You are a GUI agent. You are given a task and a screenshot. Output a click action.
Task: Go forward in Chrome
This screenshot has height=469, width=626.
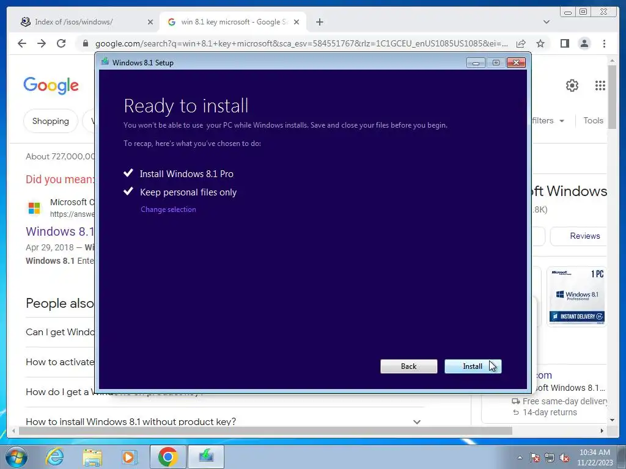42,43
